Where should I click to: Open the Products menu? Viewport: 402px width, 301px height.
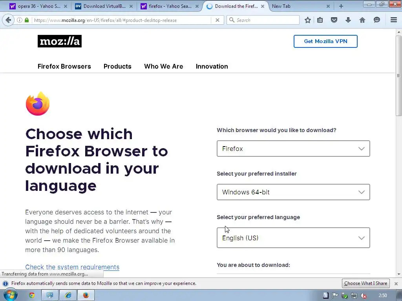tap(117, 66)
